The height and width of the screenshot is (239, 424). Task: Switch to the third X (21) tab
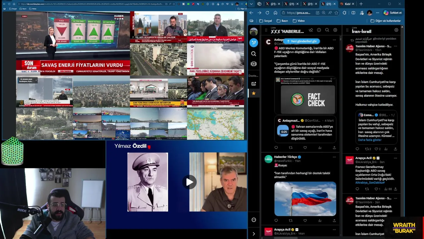coord(309,4)
